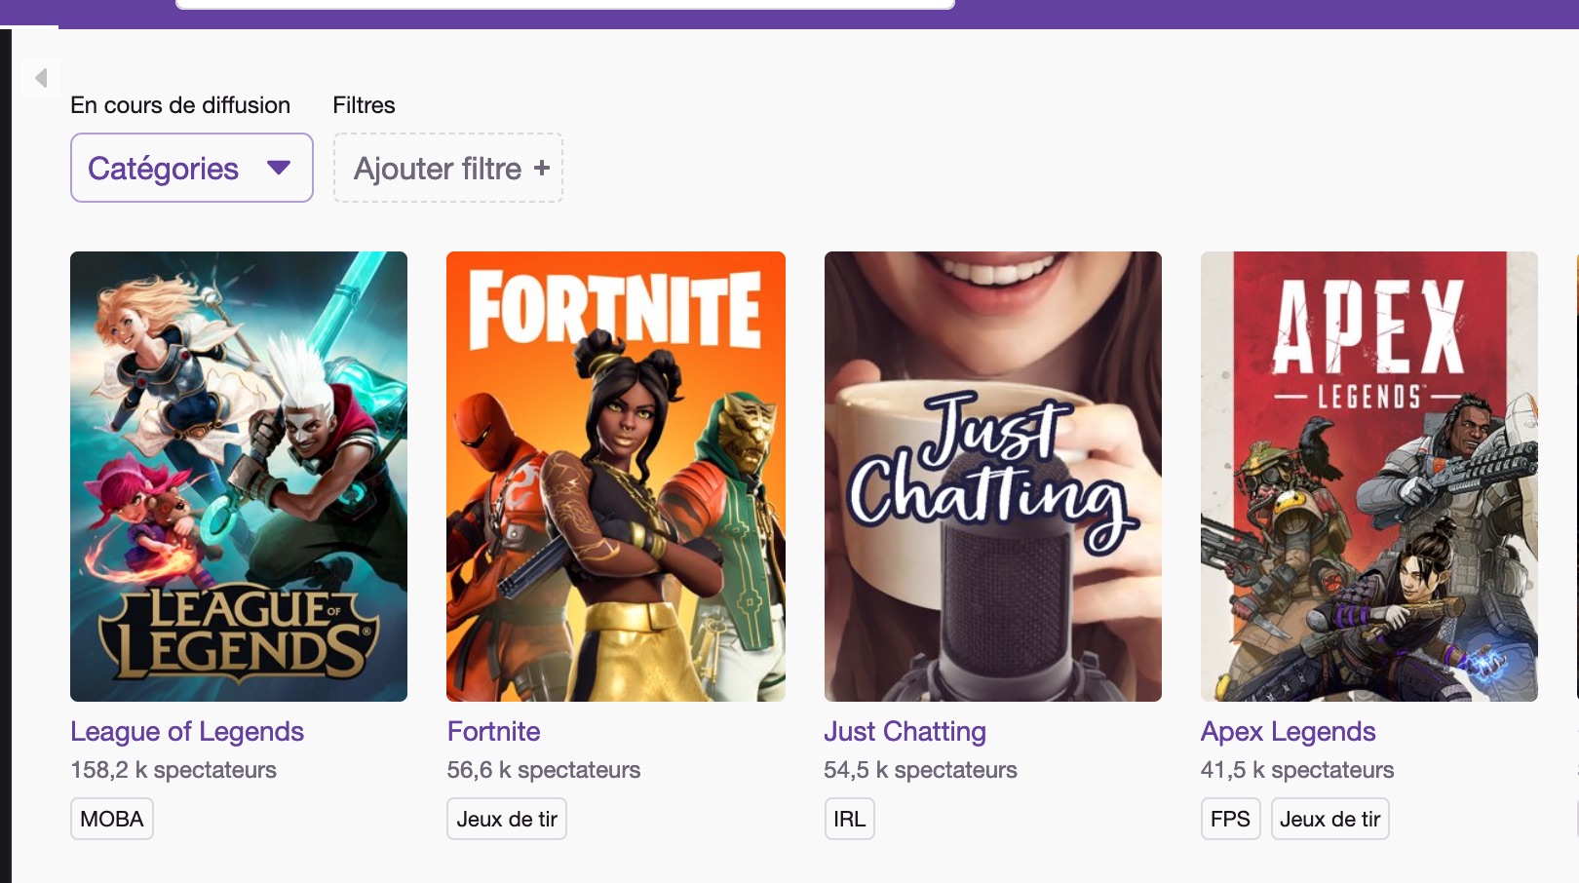
Task: Click the Filtres label
Action: (x=364, y=105)
